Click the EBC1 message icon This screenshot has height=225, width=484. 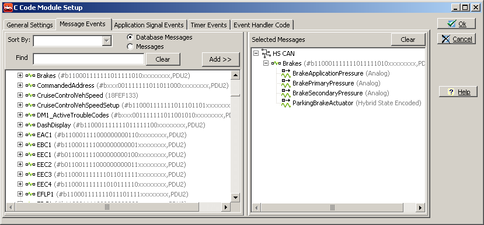click(30, 145)
